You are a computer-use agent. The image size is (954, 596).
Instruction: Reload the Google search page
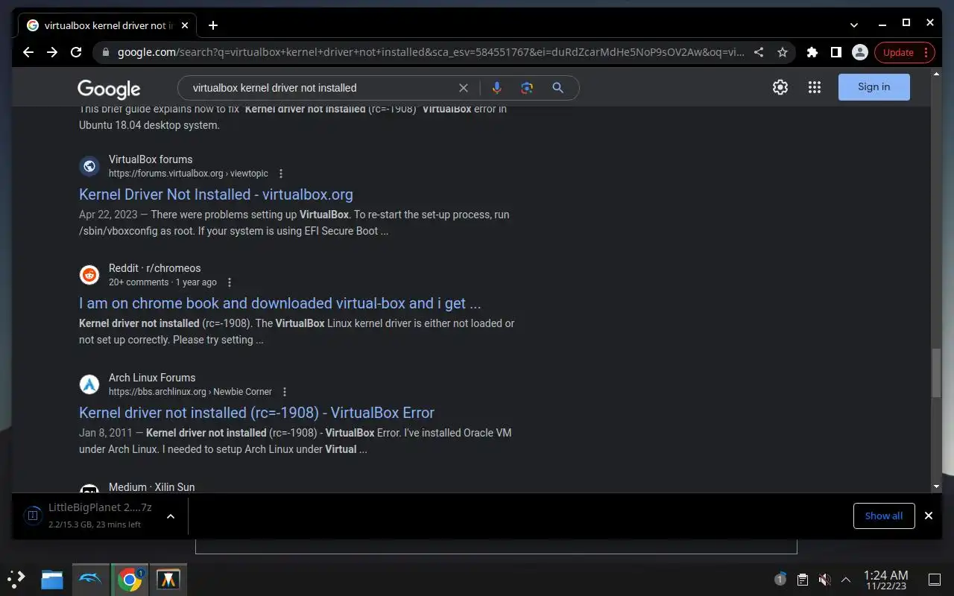point(75,52)
